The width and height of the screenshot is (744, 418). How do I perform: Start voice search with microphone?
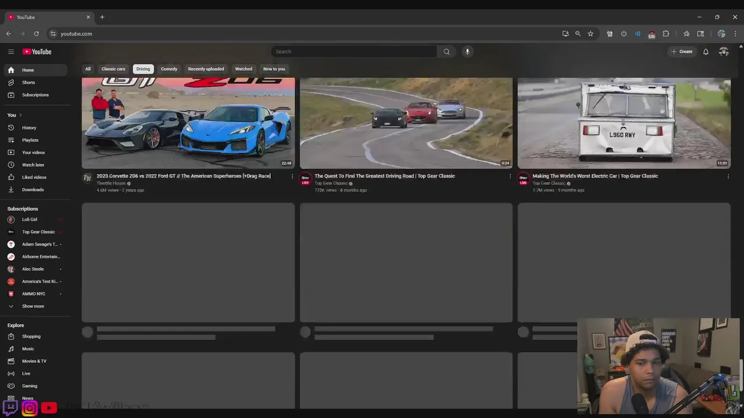[467, 52]
